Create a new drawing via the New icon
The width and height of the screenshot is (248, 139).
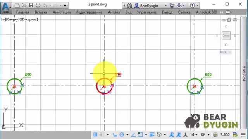pyautogui.click(x=17, y=5)
